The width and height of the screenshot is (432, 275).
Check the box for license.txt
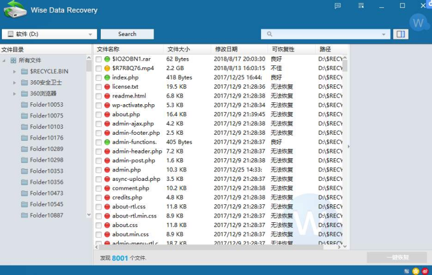click(x=98, y=87)
